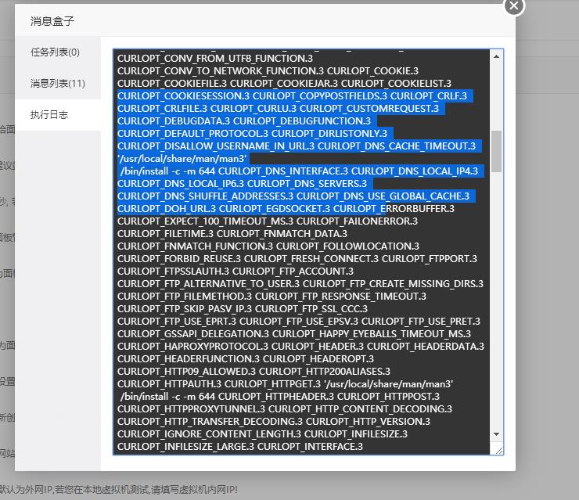The height and width of the screenshot is (500, 579).
Task: Click the highlighted CURLOPT_DEBUGDATA.3 text
Action: [x=174, y=121]
